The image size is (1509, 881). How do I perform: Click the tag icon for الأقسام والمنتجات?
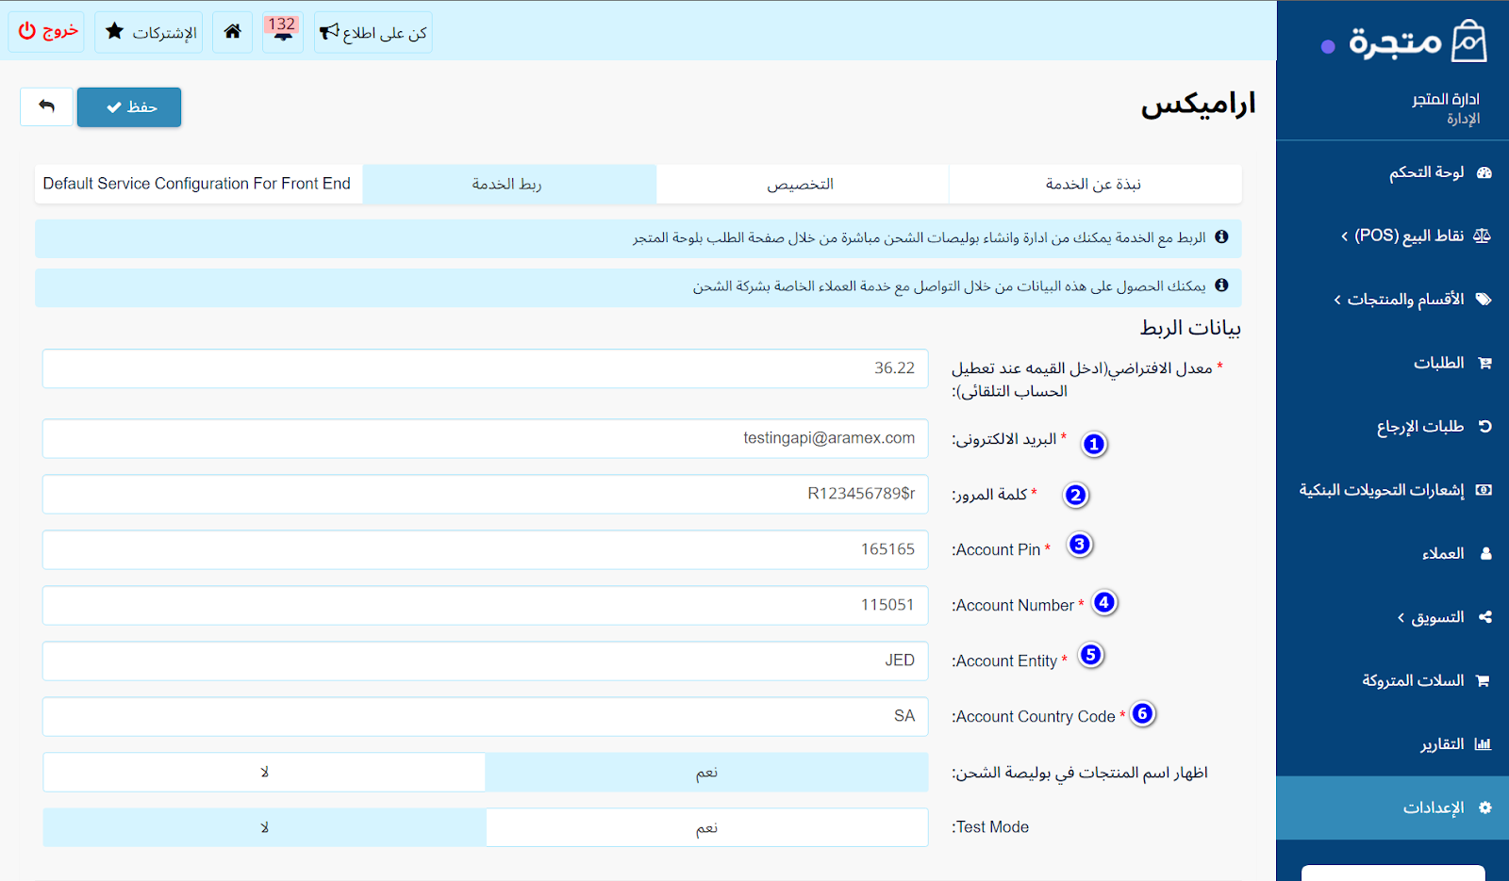coord(1484,300)
